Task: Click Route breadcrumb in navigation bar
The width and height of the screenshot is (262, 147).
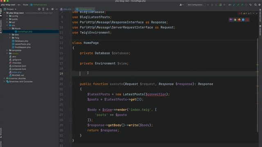Action: coord(25,5)
